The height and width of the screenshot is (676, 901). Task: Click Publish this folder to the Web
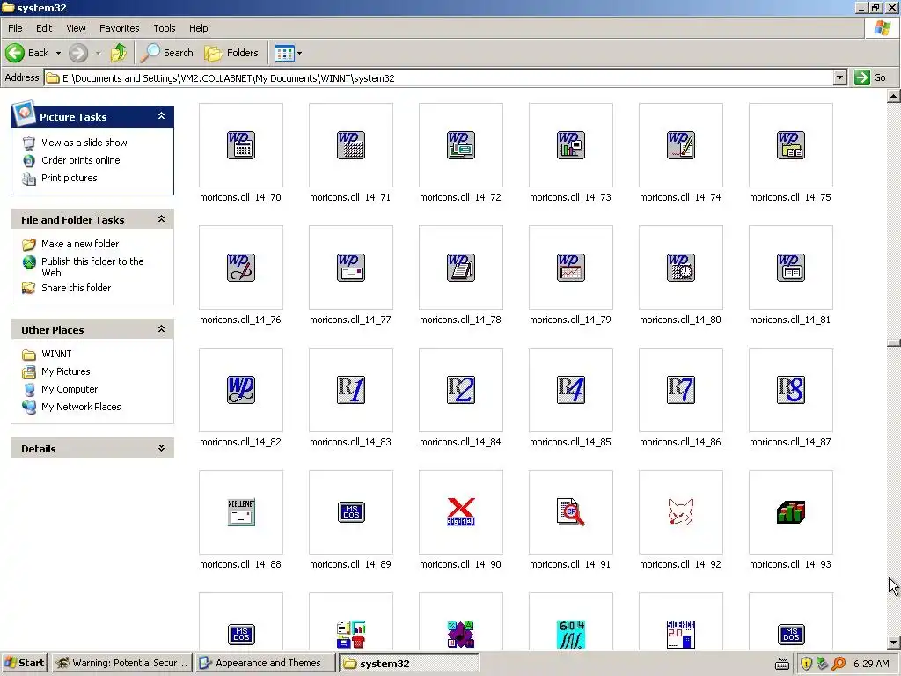(x=92, y=267)
